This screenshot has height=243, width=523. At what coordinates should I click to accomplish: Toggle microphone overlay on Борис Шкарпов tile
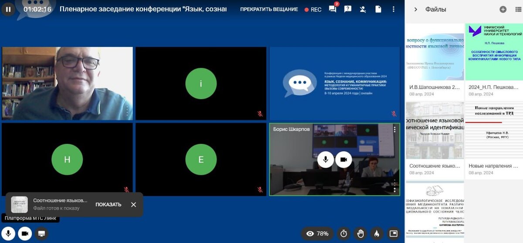point(326,160)
